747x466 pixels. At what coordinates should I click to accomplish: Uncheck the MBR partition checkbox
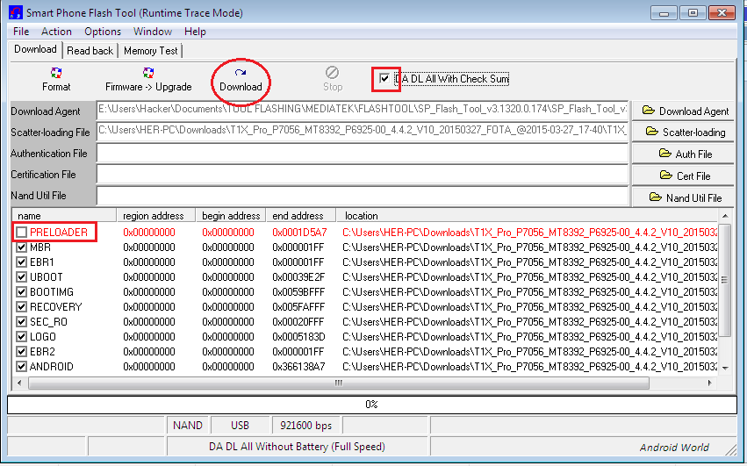click(x=21, y=247)
